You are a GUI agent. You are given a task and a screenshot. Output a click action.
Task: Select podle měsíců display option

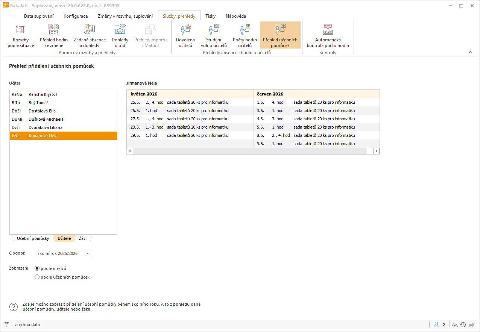point(50,268)
